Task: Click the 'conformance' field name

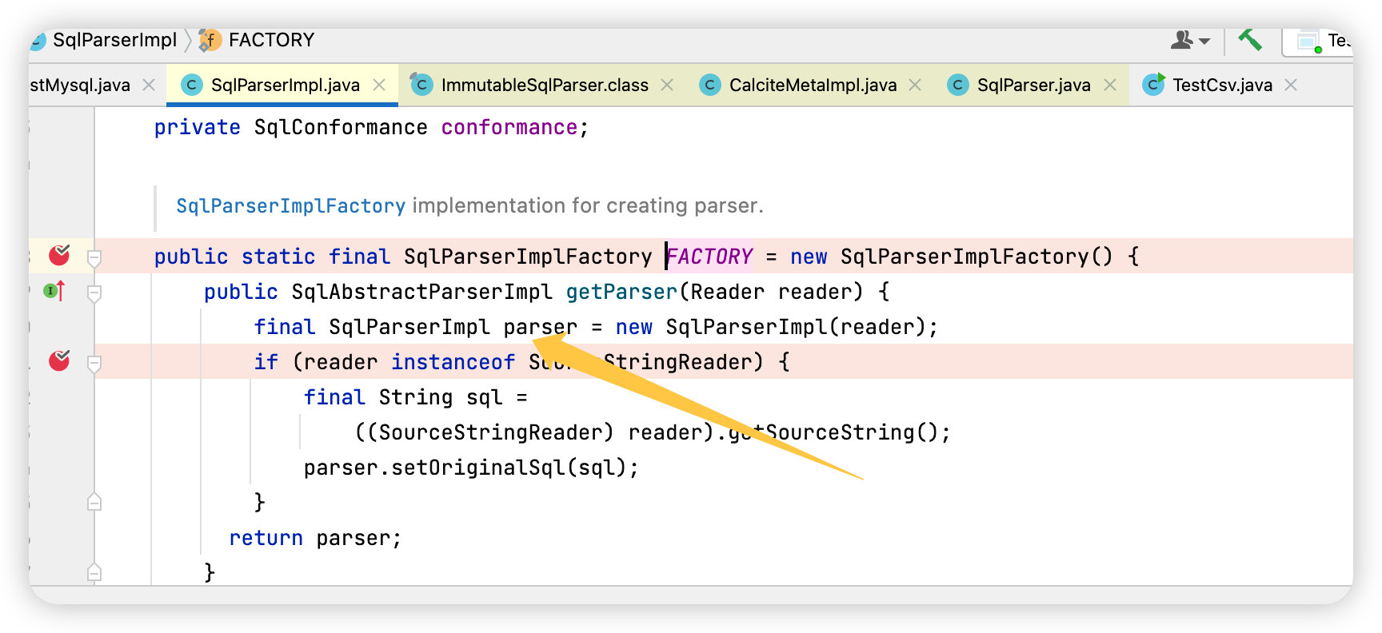Action: [509, 127]
